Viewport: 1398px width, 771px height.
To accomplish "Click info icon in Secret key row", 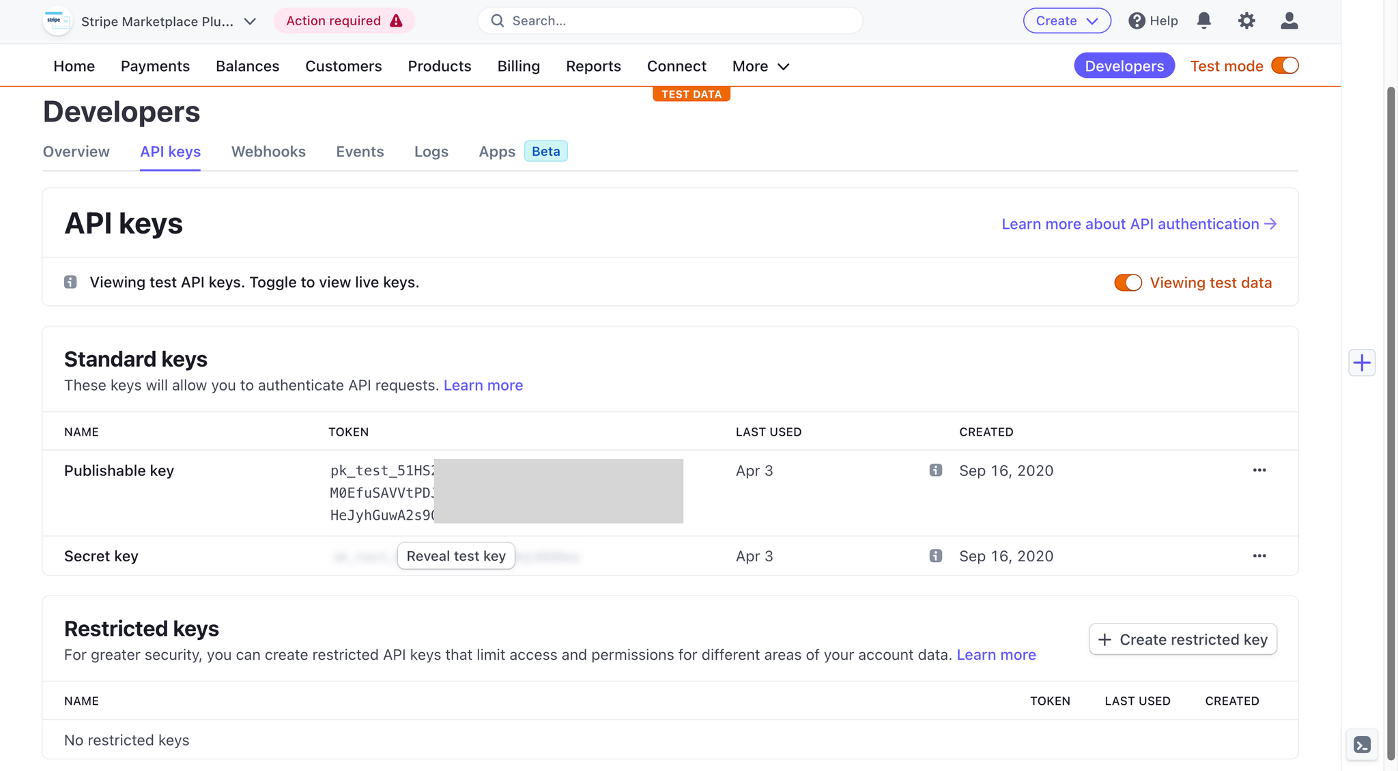I will click(x=935, y=556).
